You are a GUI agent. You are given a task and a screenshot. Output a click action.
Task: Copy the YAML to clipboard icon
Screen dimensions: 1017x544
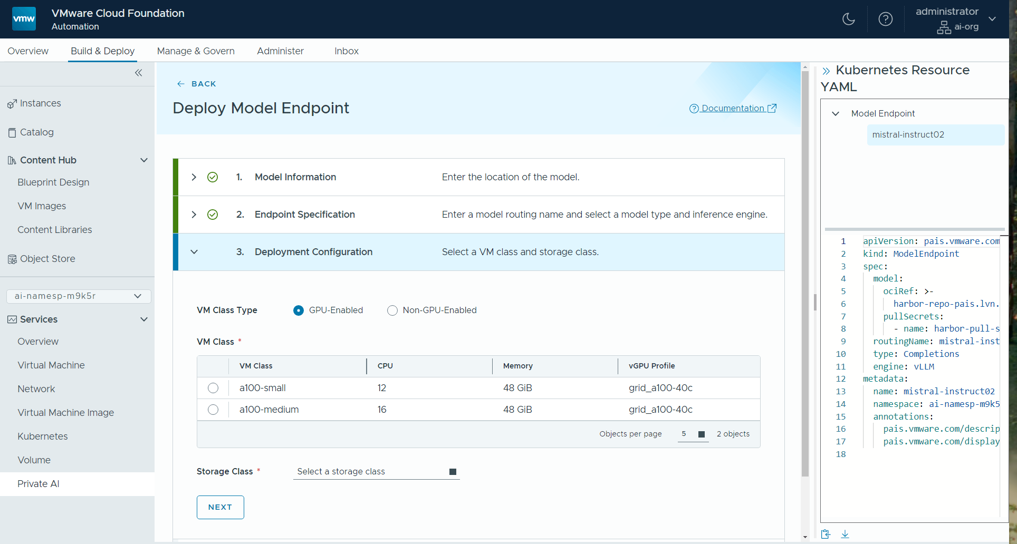click(x=826, y=534)
